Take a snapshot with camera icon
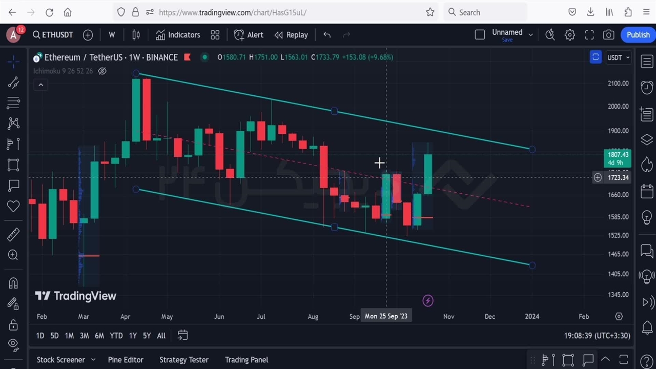The height and width of the screenshot is (369, 656). click(608, 35)
